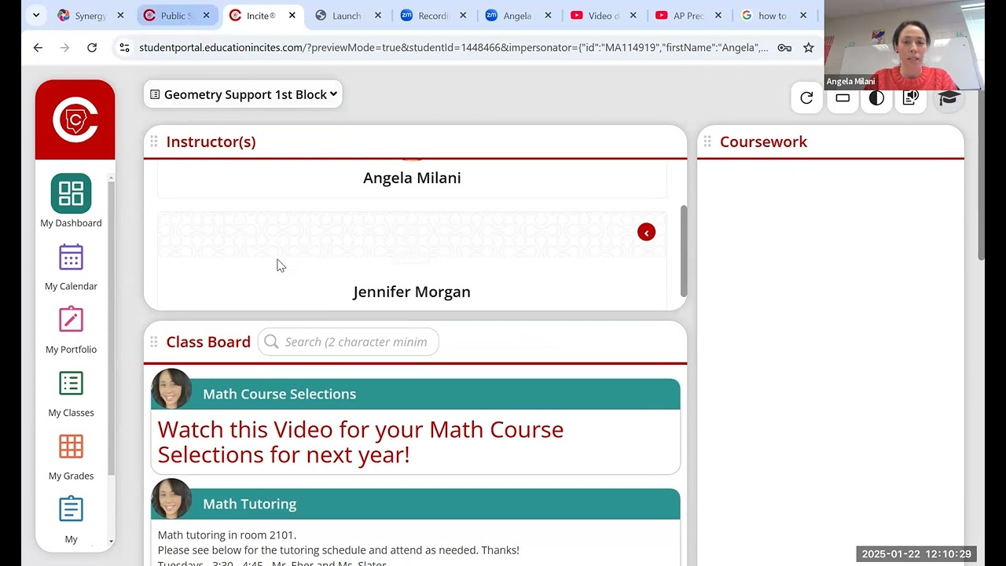The width and height of the screenshot is (1006, 566).
Task: Click the red collapse arrow on Jennifer Morgan card
Action: 646,232
